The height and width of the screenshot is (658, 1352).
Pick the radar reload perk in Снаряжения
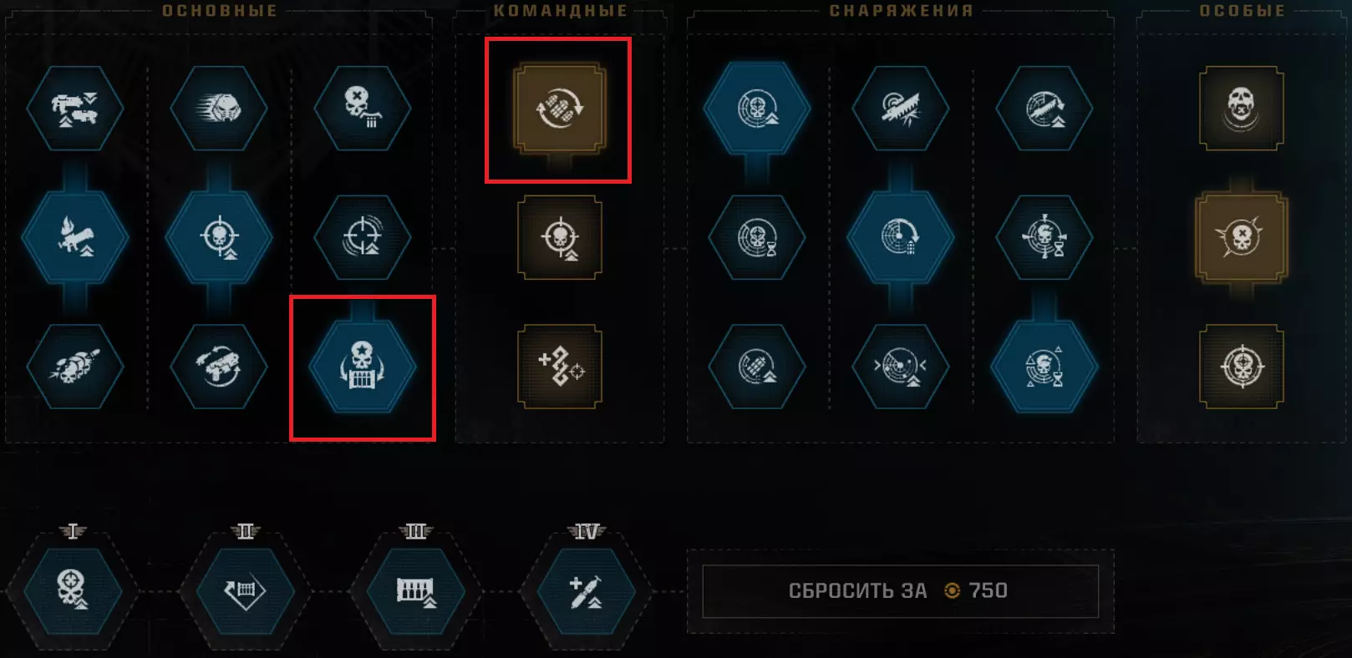[x=901, y=237]
